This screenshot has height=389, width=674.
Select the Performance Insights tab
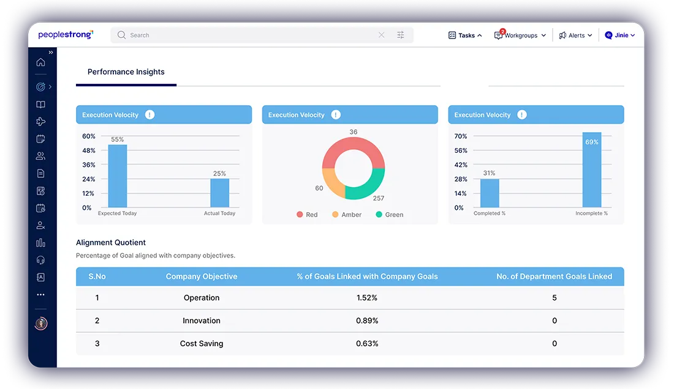[x=126, y=72]
